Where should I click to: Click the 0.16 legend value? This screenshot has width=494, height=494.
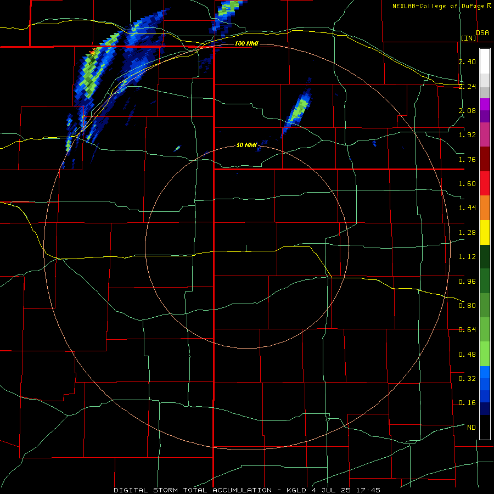(467, 403)
